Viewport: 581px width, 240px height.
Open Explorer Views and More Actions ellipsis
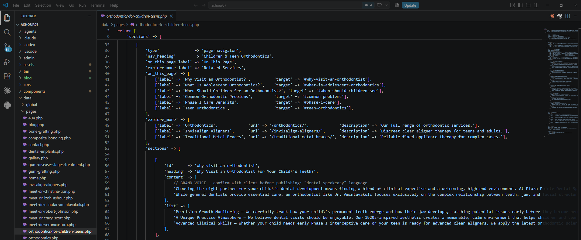coord(90,16)
